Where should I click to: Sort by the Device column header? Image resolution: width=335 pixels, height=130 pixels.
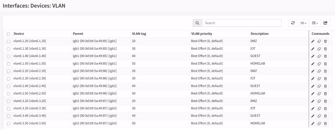click(19, 34)
